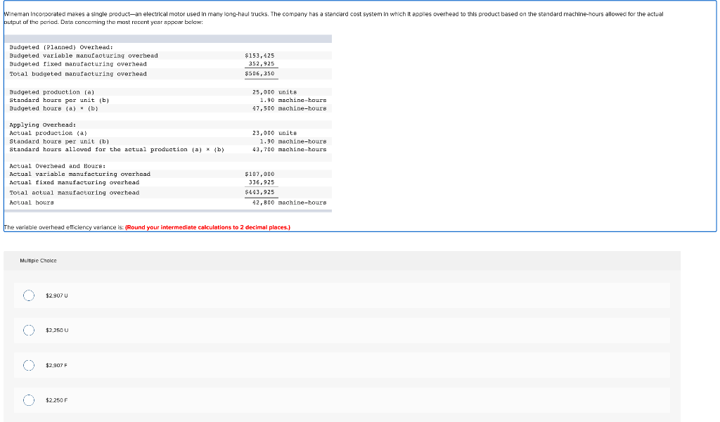Viewport: 720px width, 422px height.
Task: Select the $2,250 U radio option
Action: (x=28, y=330)
